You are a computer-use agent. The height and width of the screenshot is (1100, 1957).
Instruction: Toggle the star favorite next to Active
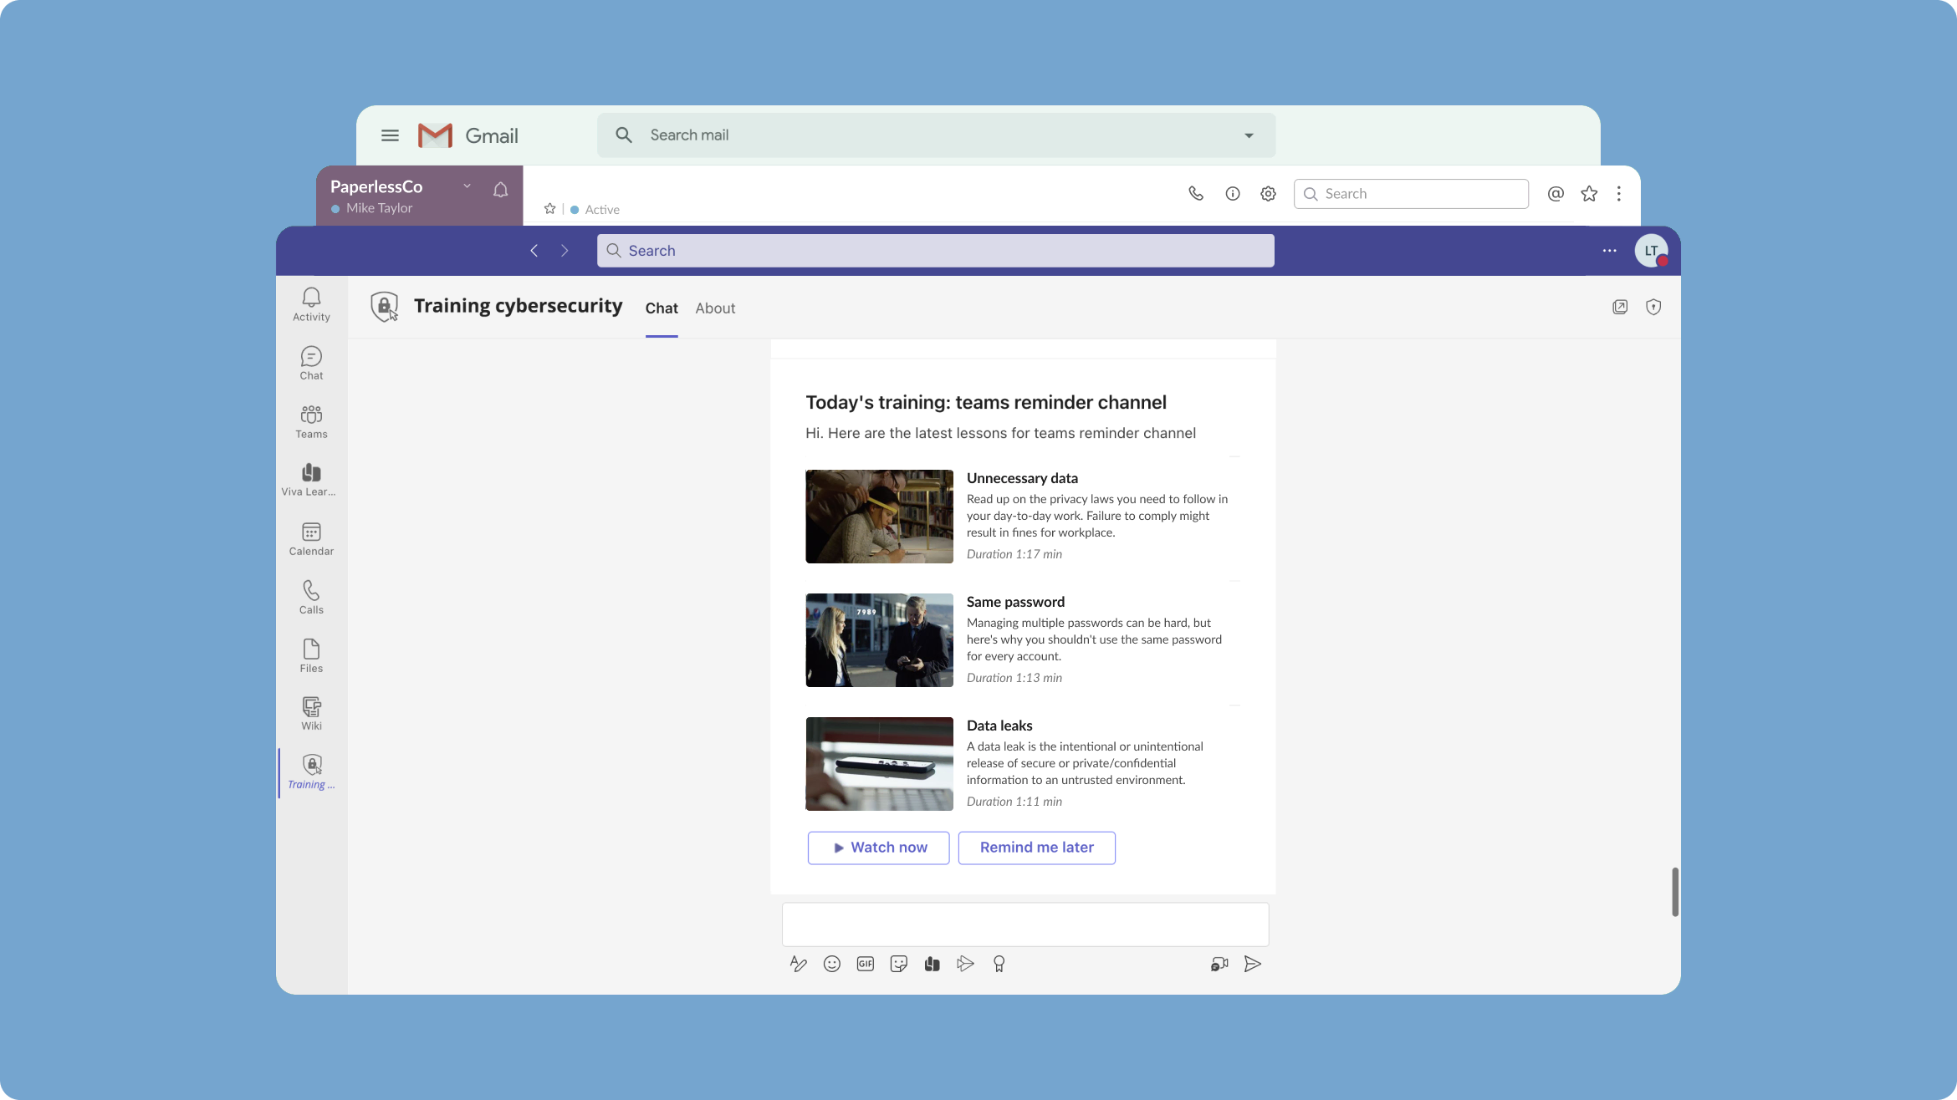click(x=549, y=209)
